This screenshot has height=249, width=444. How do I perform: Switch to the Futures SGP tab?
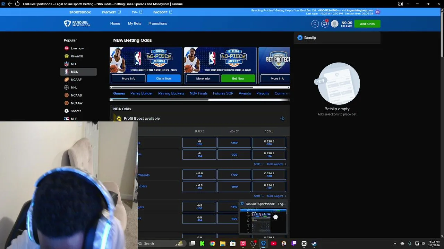(x=223, y=93)
